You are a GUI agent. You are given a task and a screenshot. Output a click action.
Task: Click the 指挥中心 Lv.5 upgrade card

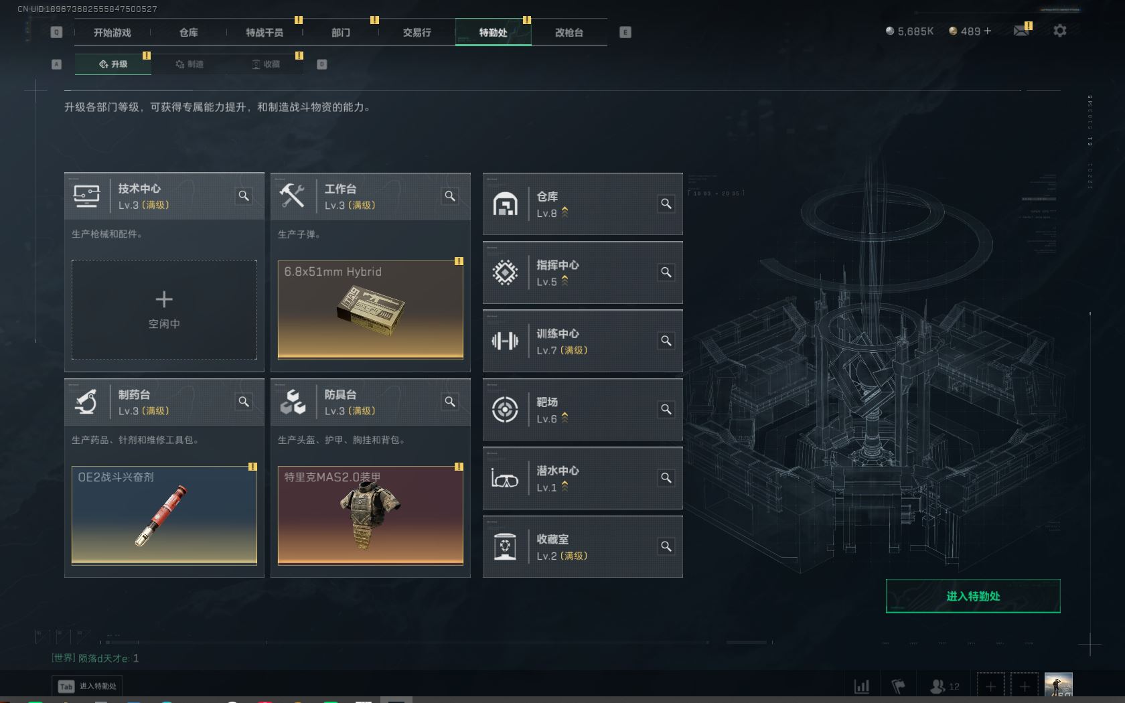583,272
